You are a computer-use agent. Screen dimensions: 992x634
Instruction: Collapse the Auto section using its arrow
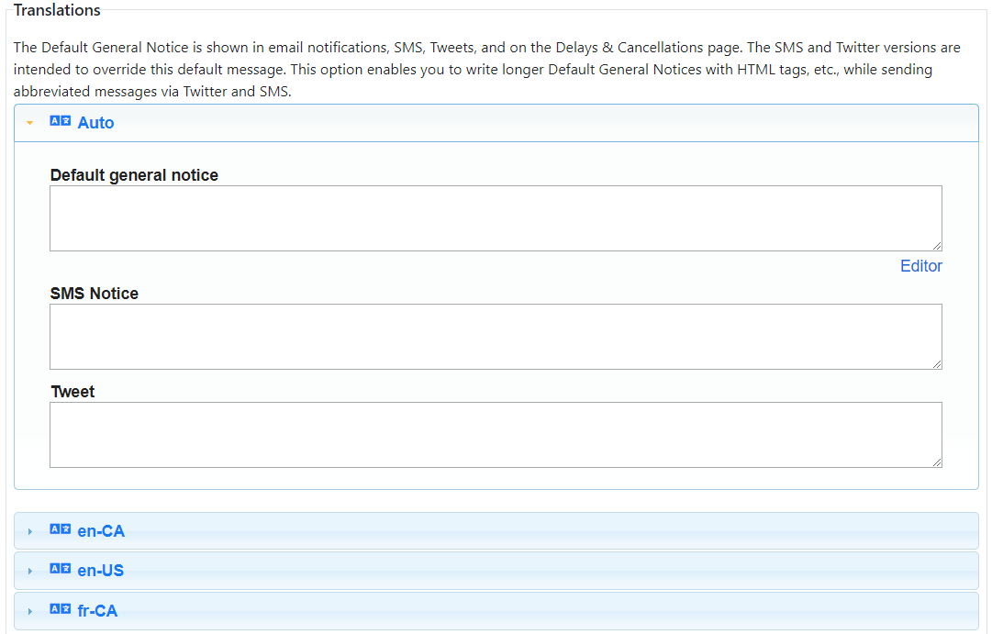pyautogui.click(x=30, y=123)
